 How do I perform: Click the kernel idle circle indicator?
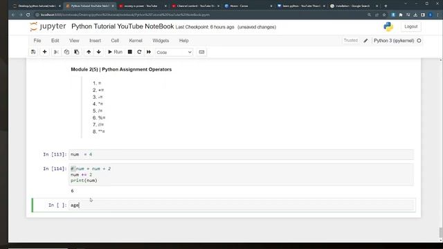coord(419,41)
